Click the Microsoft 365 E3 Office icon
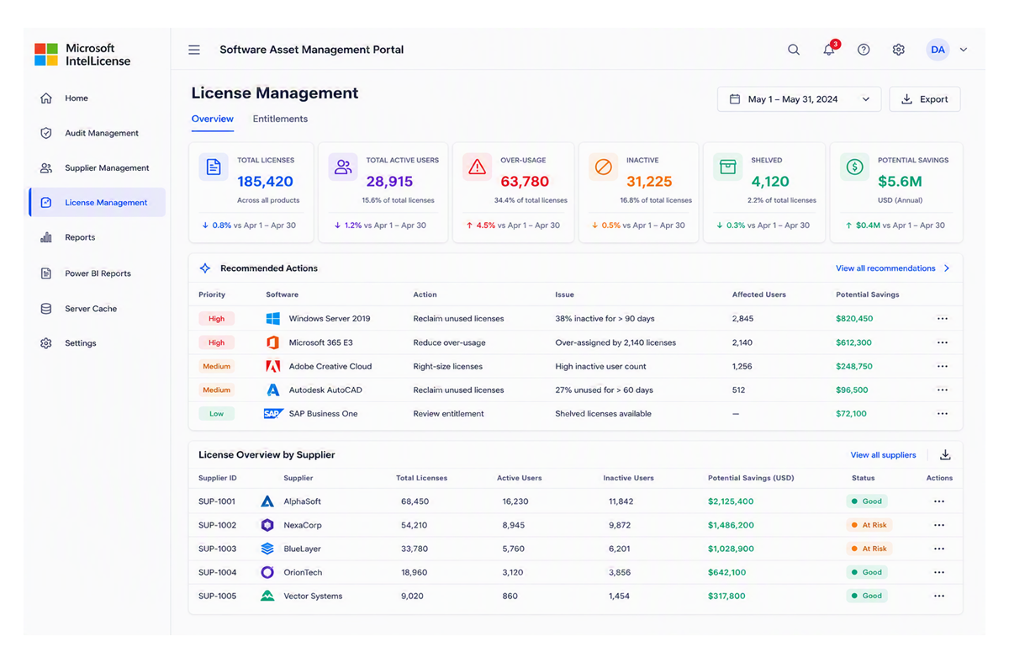Screen dimensions: 1009x663 272,342
